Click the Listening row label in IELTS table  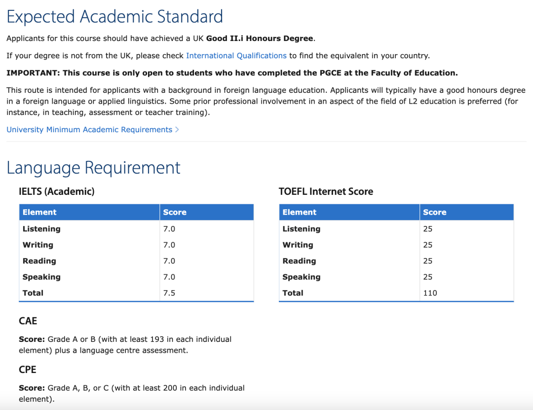coord(41,229)
